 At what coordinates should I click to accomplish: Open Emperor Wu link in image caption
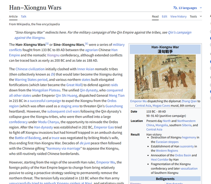click(x=138, y=101)
